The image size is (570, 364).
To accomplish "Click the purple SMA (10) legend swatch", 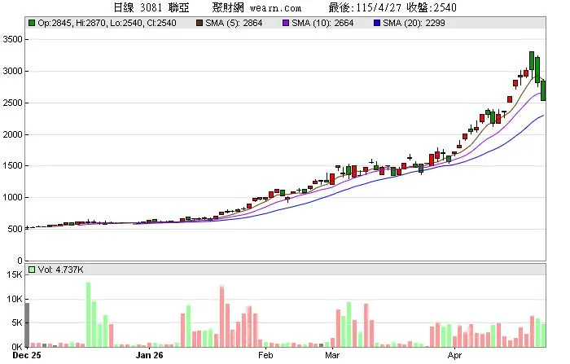I will coord(286,23).
